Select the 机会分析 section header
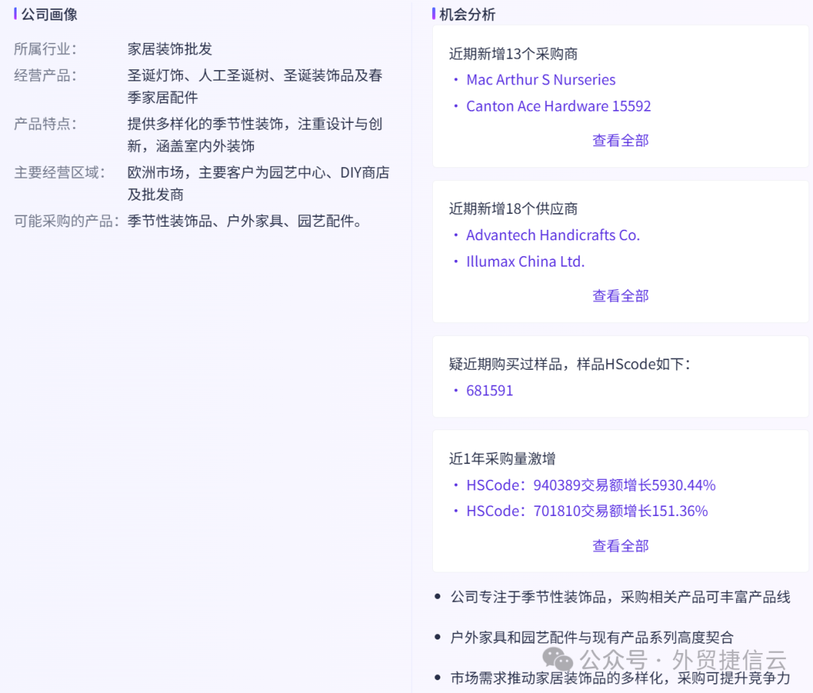813x693 pixels. click(x=467, y=14)
